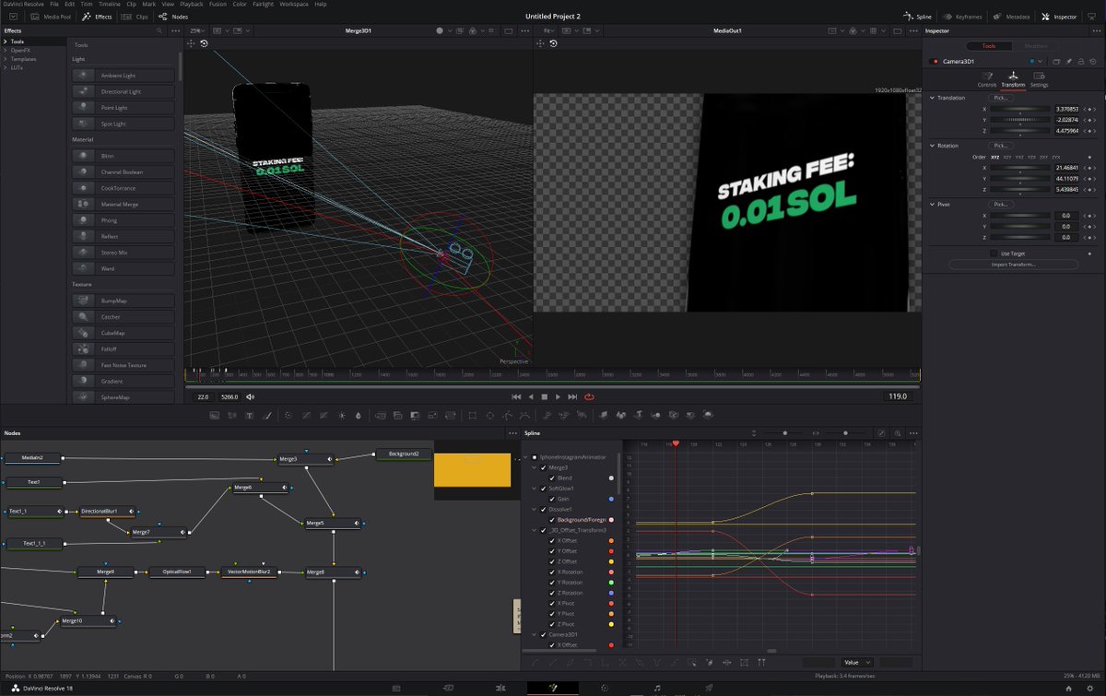Uncheck Gain spline checkbox
This screenshot has height=696, width=1106.
pyautogui.click(x=551, y=499)
